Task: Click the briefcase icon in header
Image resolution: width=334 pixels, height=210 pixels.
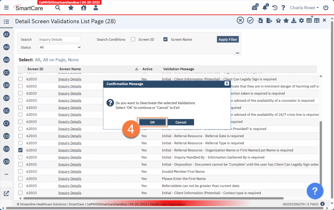Action: pyautogui.click(x=255, y=8)
